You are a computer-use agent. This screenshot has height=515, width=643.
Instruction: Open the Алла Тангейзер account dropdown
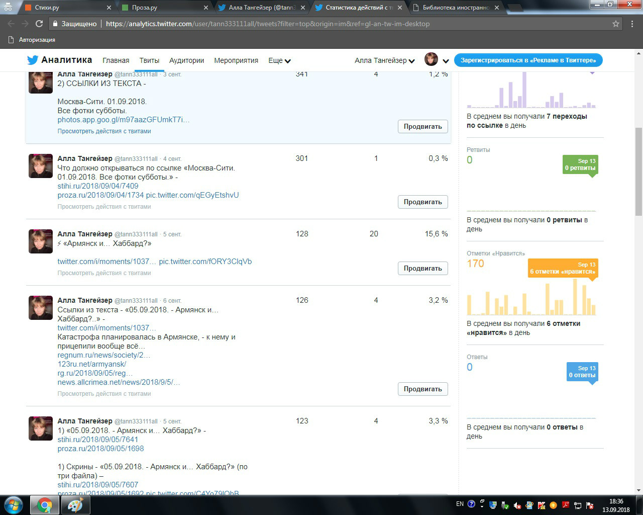point(385,60)
